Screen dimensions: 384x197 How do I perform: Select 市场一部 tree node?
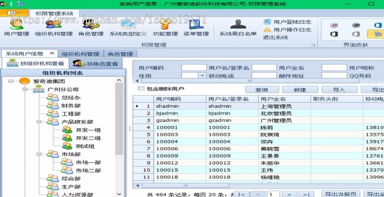pos(88,162)
